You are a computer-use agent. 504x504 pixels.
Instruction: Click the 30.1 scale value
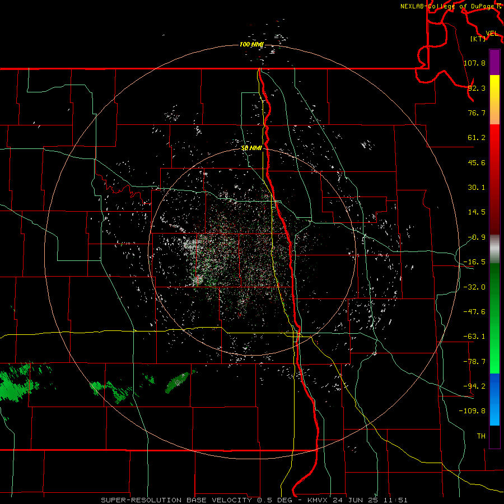[x=477, y=188]
